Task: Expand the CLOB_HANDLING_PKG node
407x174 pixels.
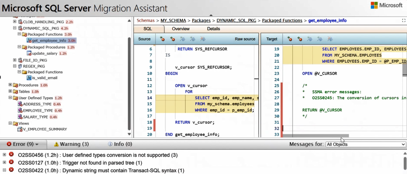Action: click(15, 22)
